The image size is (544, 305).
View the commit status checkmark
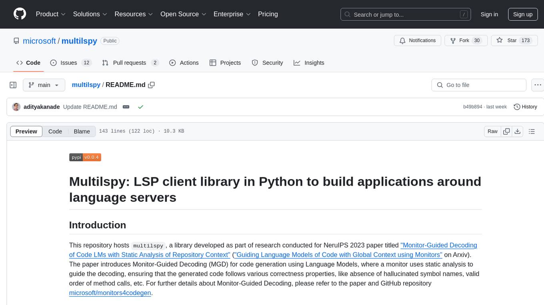click(x=140, y=107)
